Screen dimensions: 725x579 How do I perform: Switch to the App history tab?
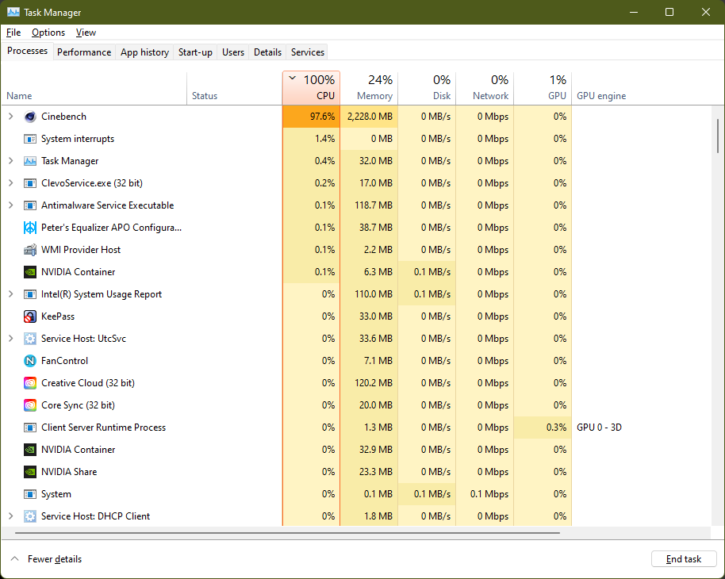tap(144, 52)
